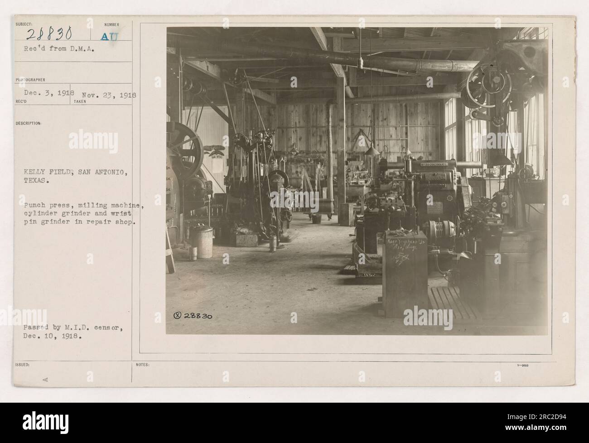Image resolution: width=589 pixels, height=443 pixels.
Task: Select 'KELLY FIELD, SAN ANTONIO,' caption line
Action: click(x=75, y=172)
